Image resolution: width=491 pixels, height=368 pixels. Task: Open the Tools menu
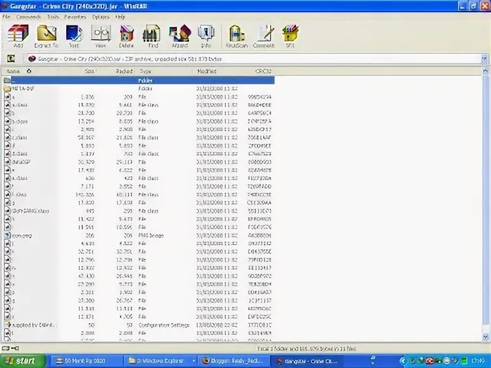[x=53, y=17]
